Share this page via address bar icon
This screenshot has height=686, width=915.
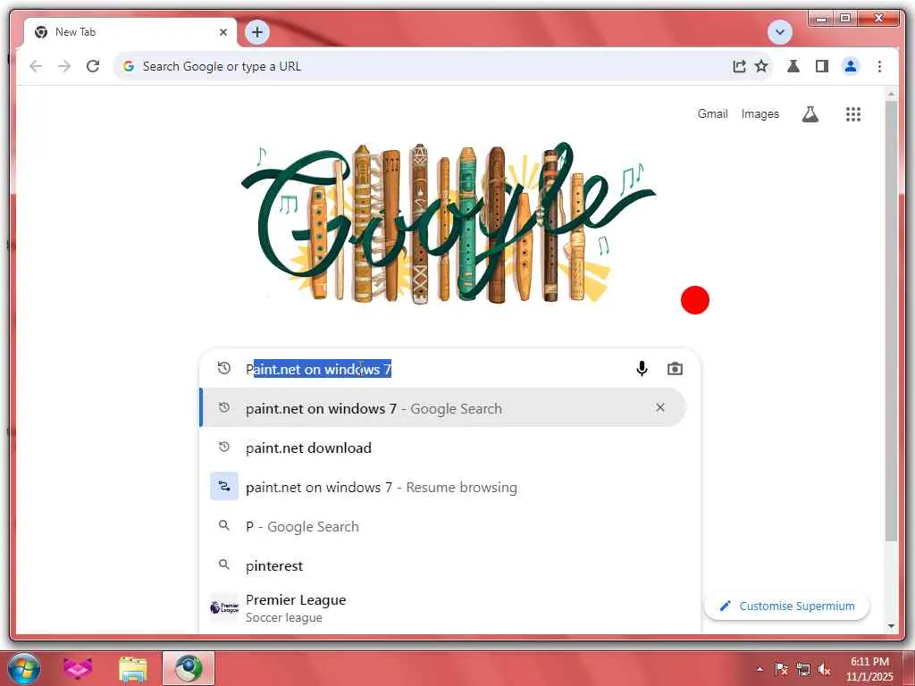point(739,66)
